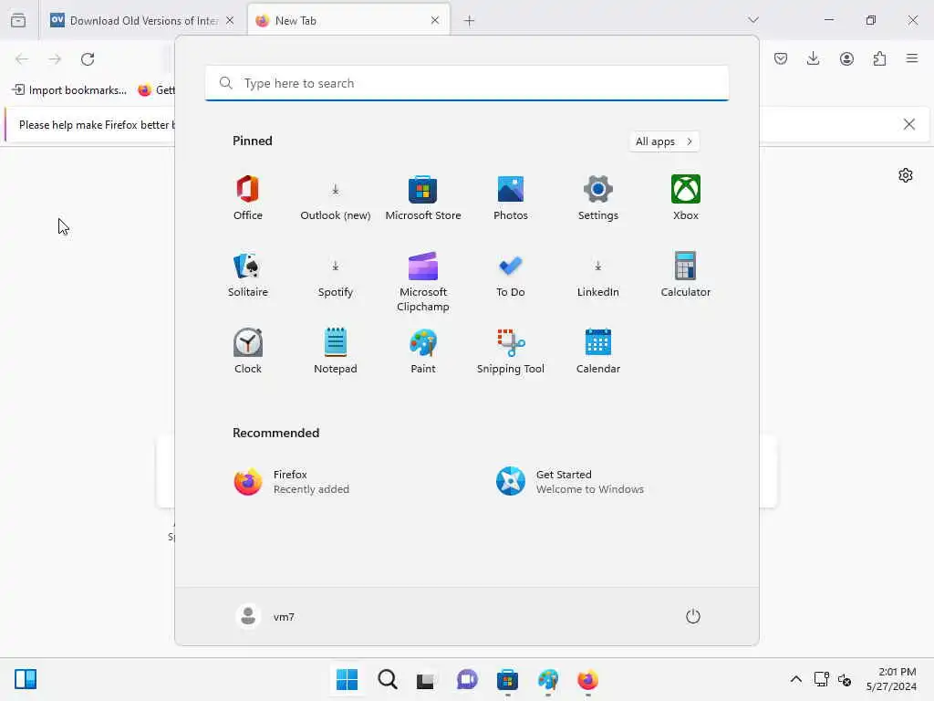Viewport: 934px width, 701px height.
Task: Reload the page in Firefox
Action: pyautogui.click(x=88, y=59)
